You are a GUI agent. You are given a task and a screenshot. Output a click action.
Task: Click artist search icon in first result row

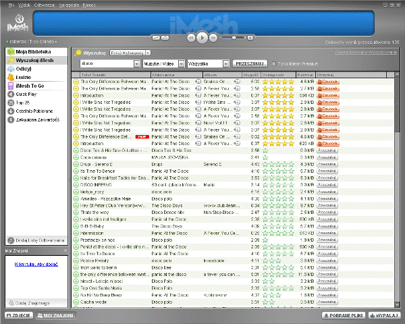click(198, 82)
